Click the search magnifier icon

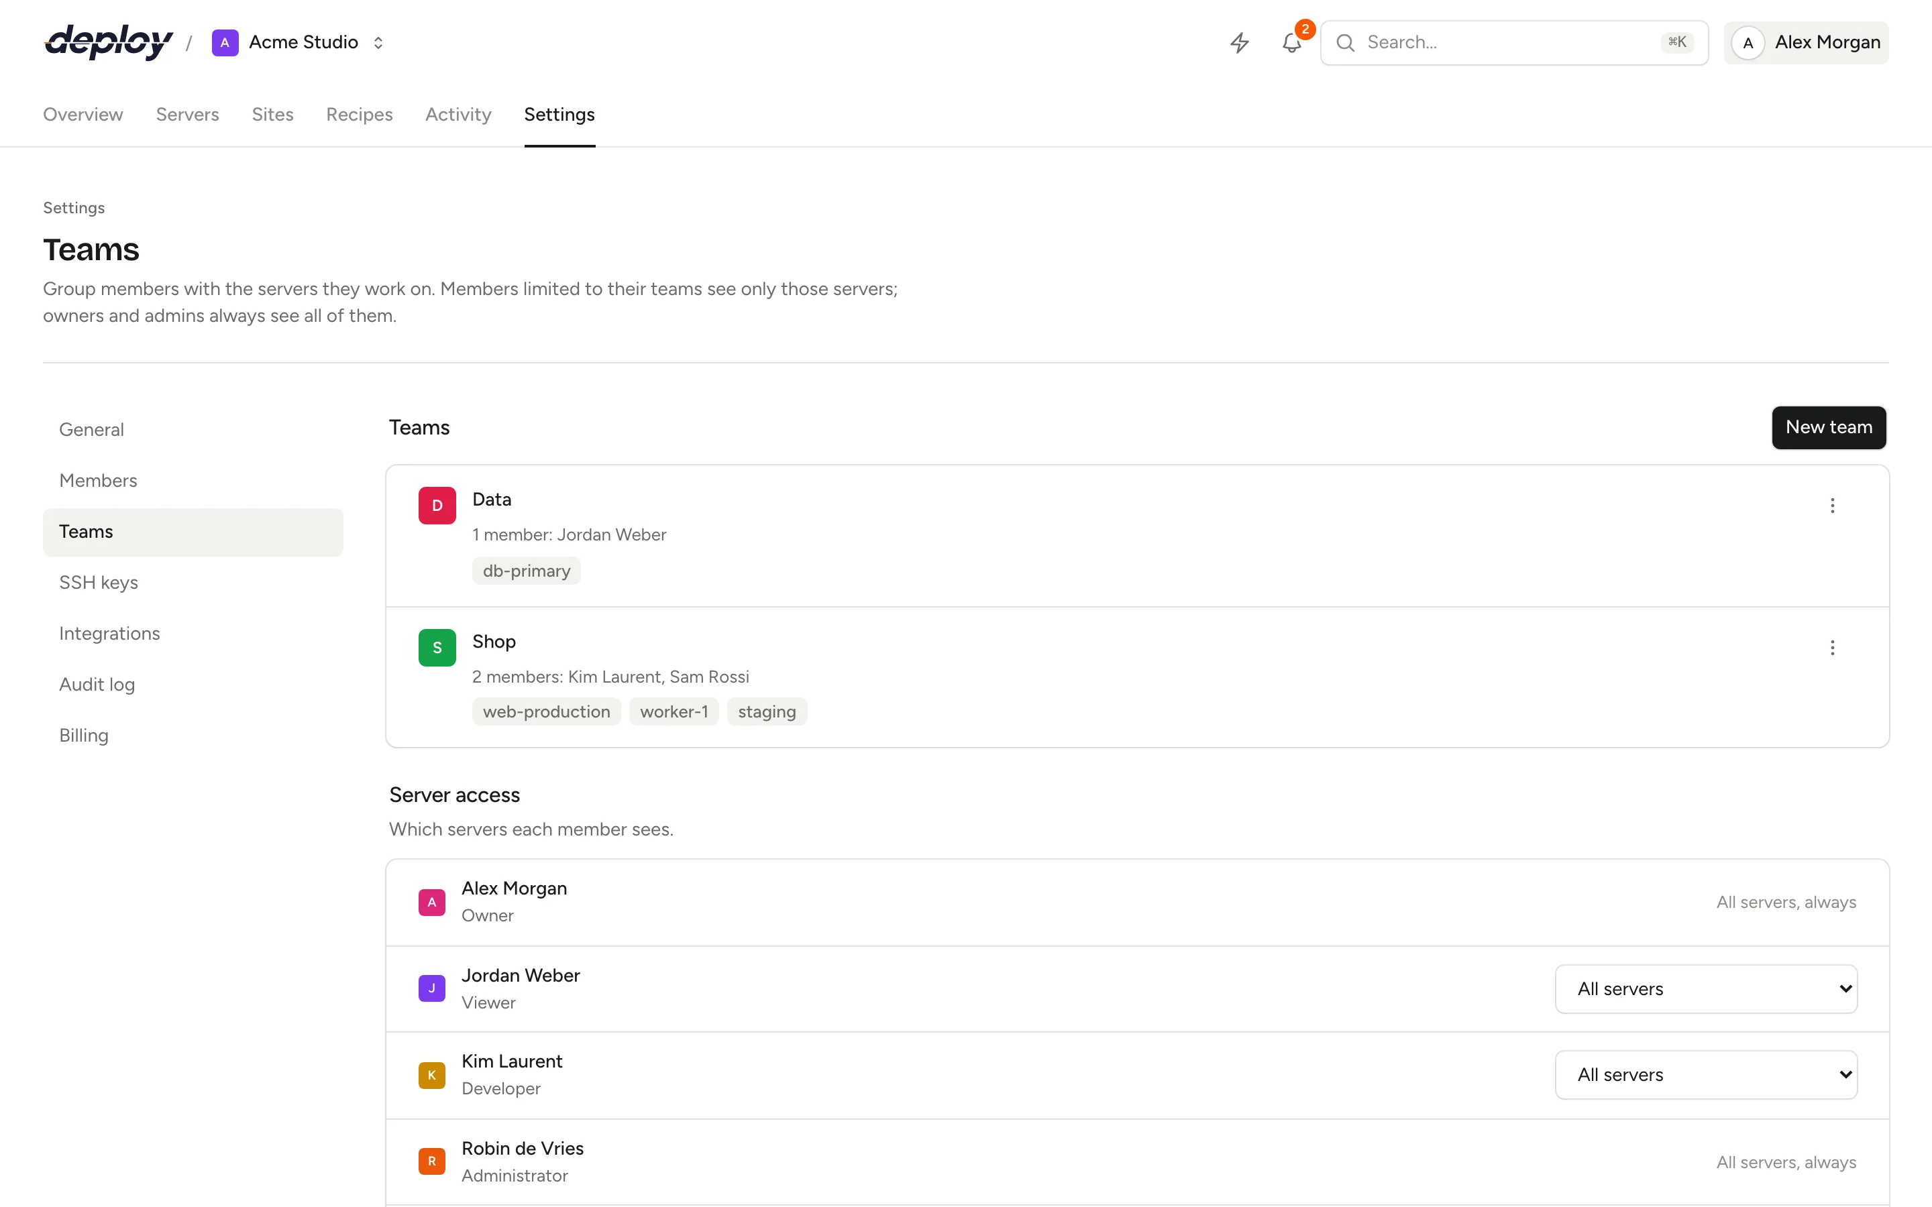1345,42
